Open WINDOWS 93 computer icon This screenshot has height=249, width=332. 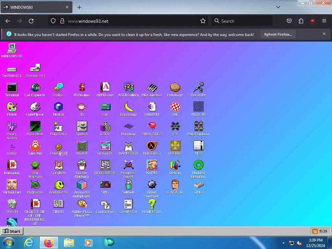[12, 50]
